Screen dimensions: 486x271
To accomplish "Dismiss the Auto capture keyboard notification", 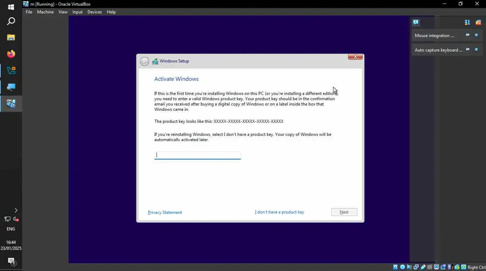I will tap(476, 50).
